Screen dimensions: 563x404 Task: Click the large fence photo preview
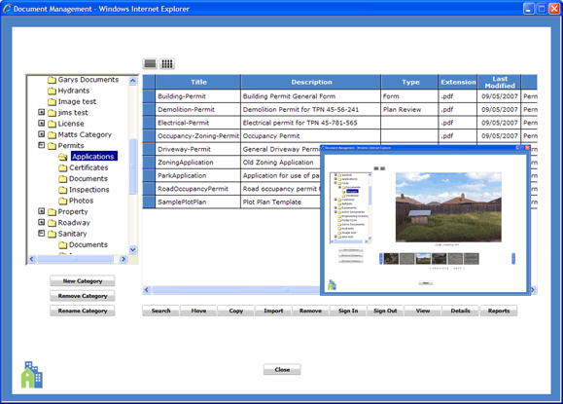click(448, 207)
